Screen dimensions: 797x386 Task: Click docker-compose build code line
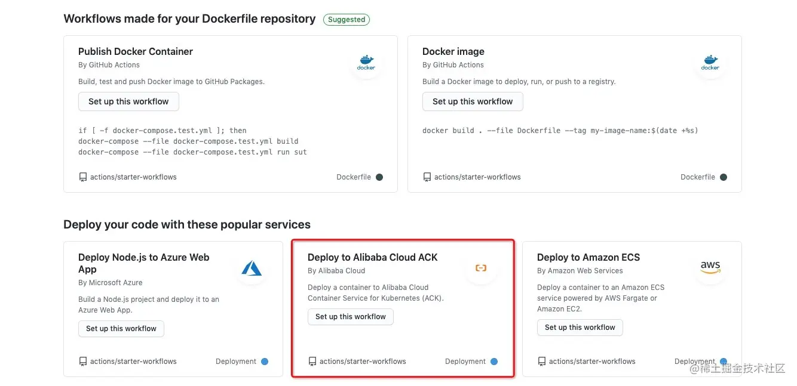(x=188, y=141)
